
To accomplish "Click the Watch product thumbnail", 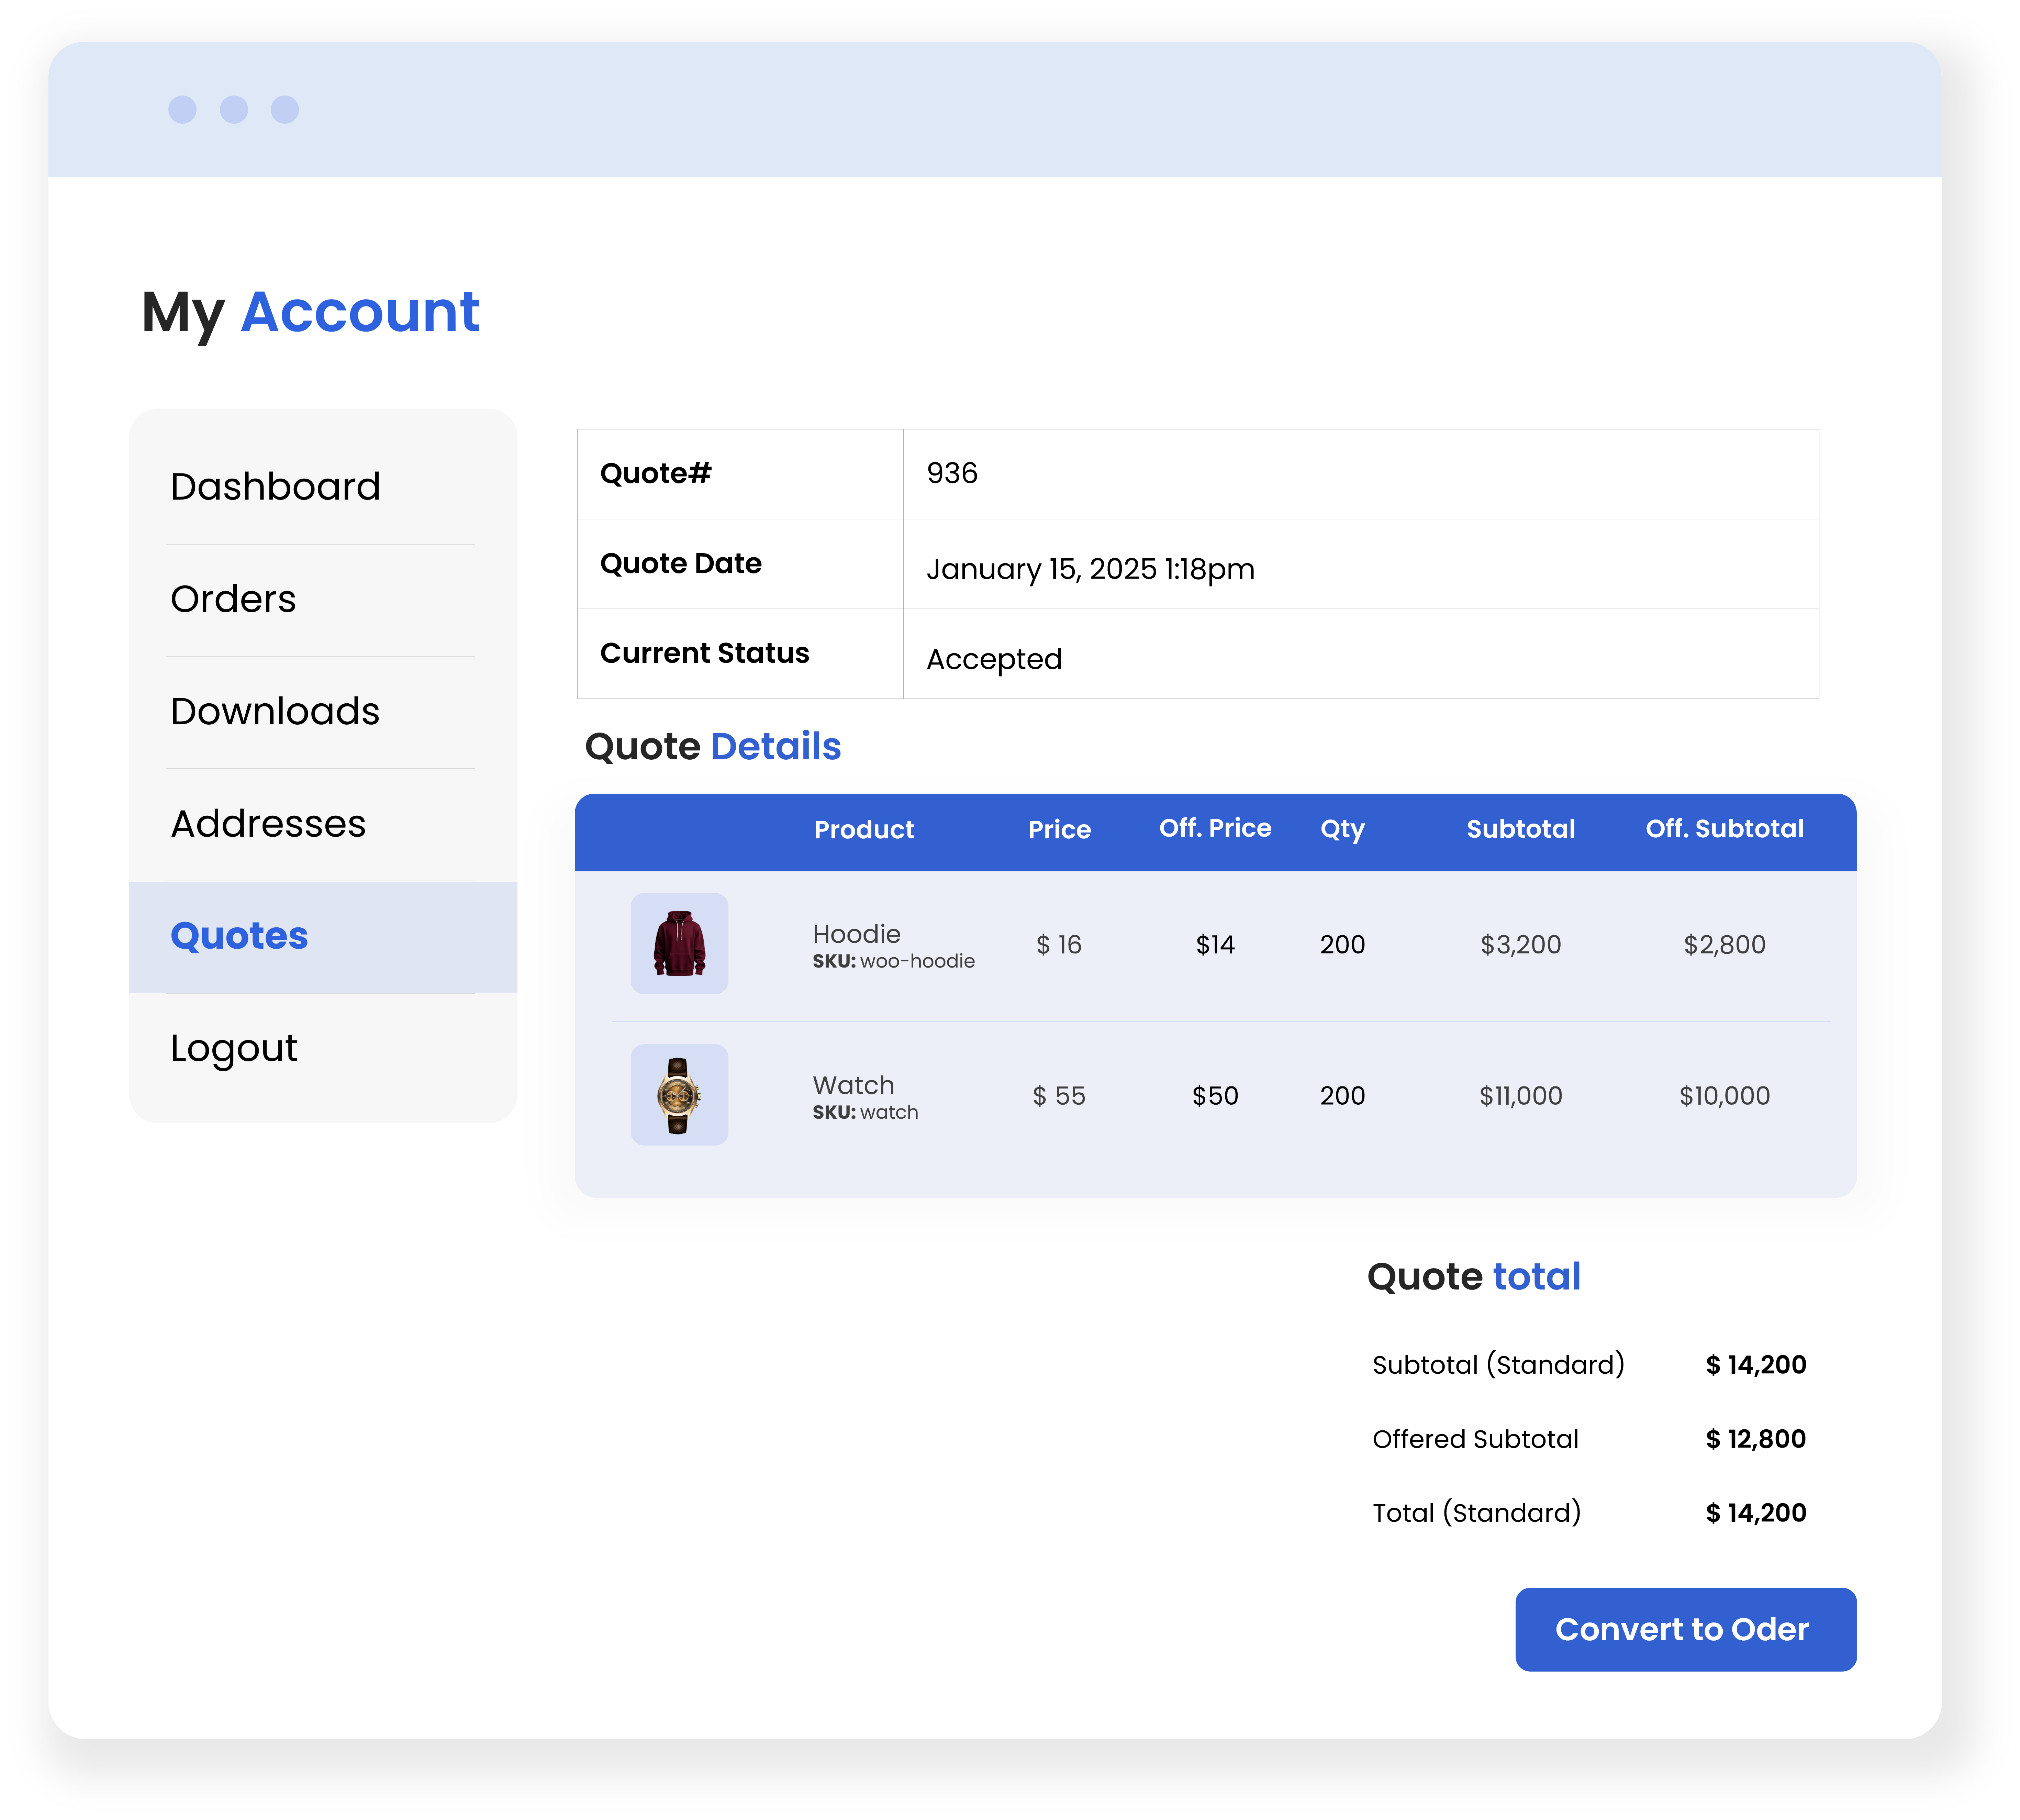I will (679, 1095).
